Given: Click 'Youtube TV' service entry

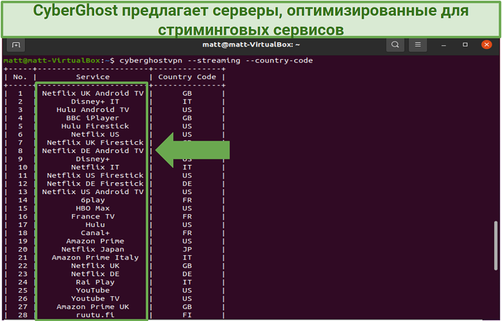Looking at the screenshot, I should (x=95, y=299).
